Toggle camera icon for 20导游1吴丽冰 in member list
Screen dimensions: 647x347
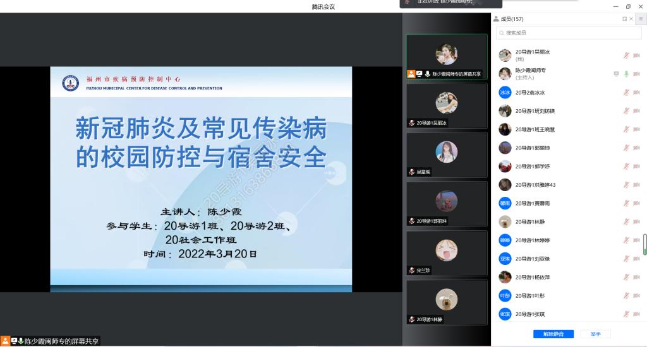pos(637,56)
